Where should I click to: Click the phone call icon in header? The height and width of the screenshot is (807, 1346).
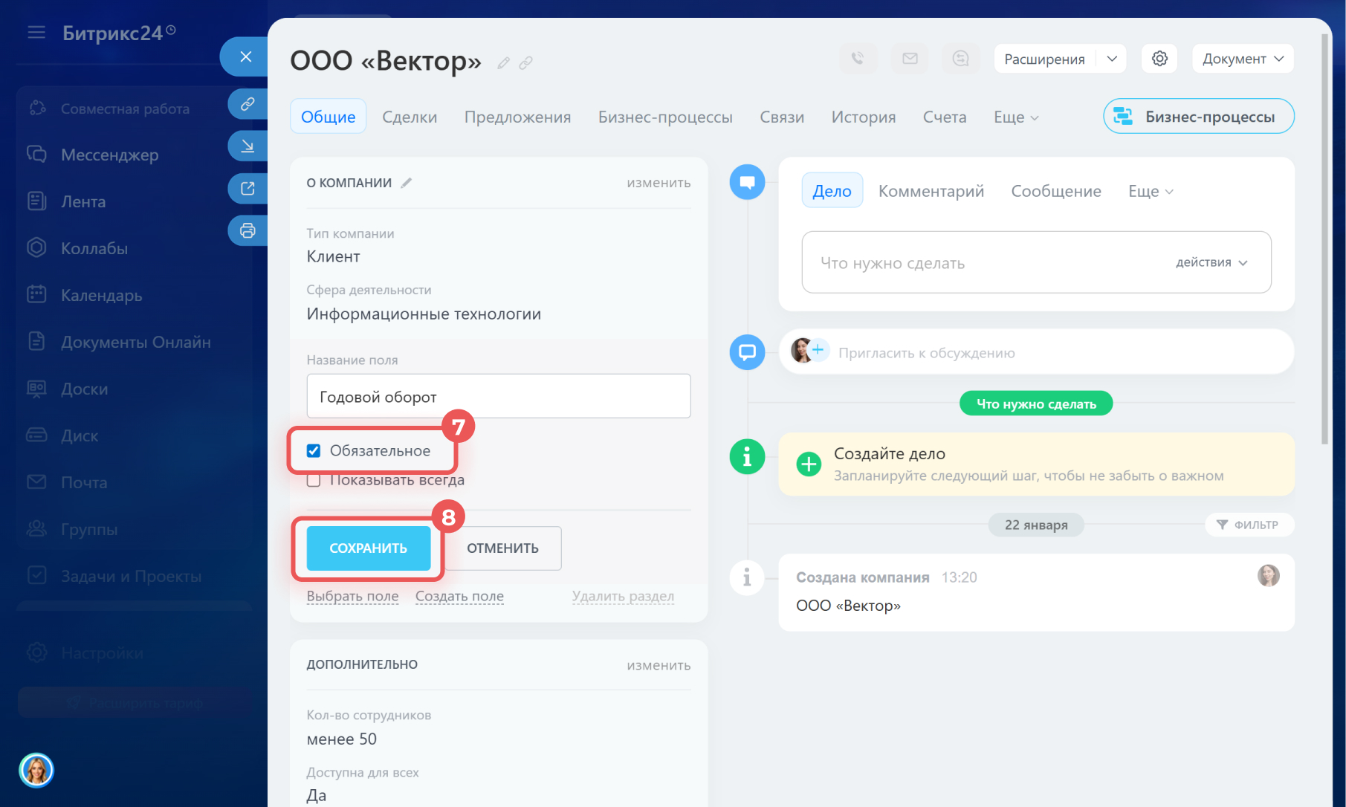point(858,59)
